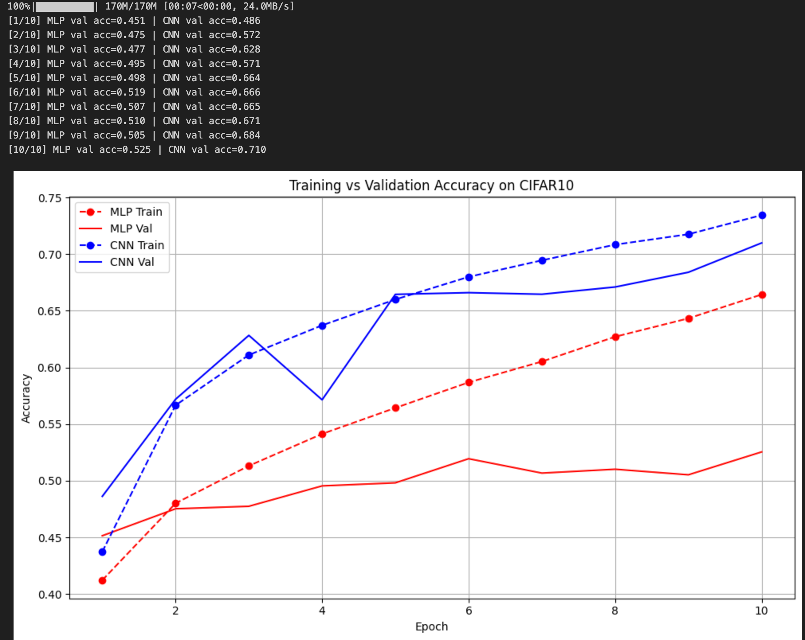Click CNN Train data point at epoch 6
805x640 pixels.
point(469,277)
